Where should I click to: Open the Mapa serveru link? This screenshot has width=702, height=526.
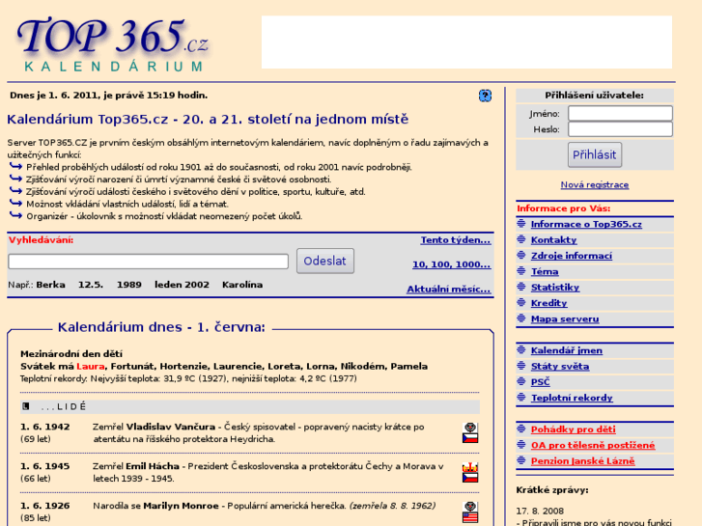coord(565,319)
